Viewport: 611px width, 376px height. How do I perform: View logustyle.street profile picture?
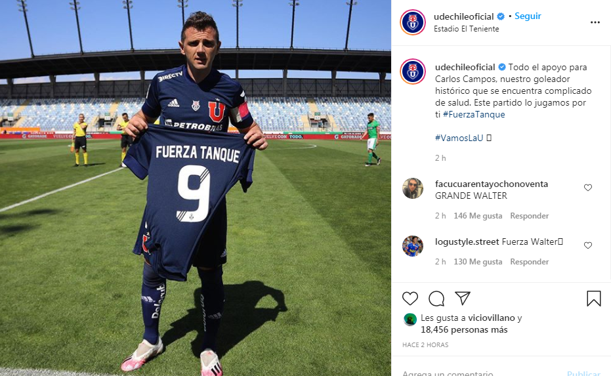point(413,246)
